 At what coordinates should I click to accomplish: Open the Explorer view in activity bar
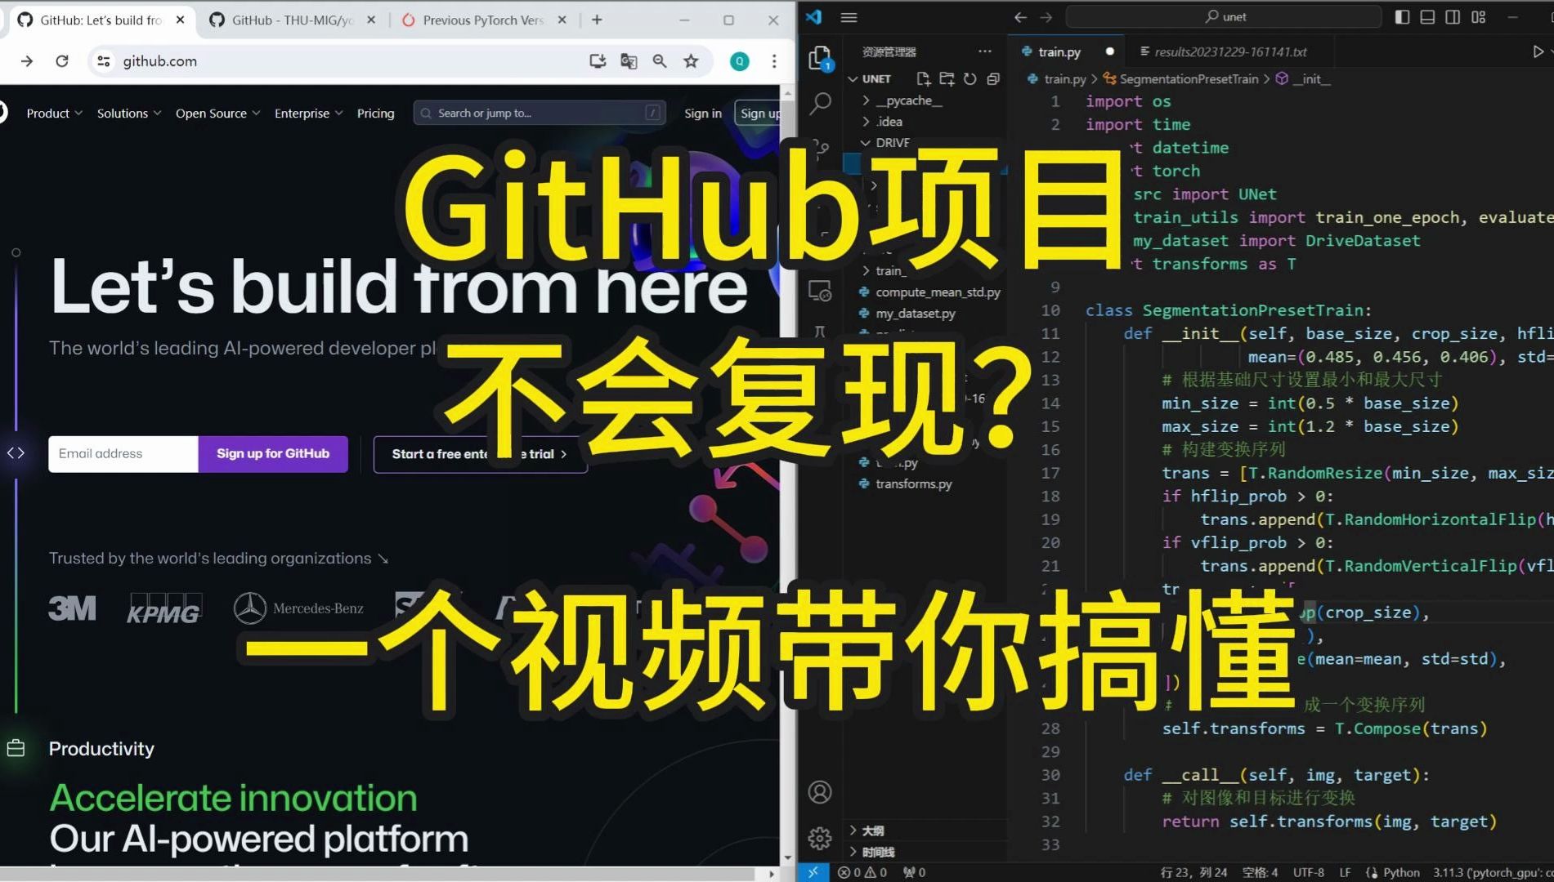[x=820, y=59]
